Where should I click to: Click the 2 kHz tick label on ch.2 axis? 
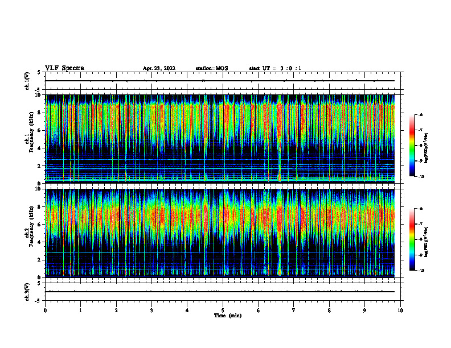tap(40, 260)
